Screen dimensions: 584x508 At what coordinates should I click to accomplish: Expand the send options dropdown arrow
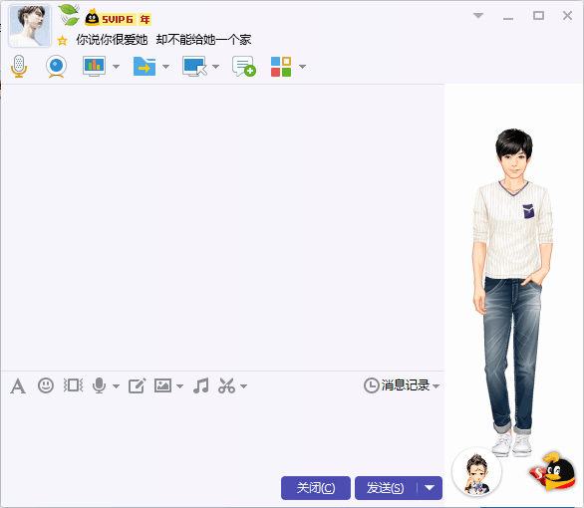(x=430, y=487)
